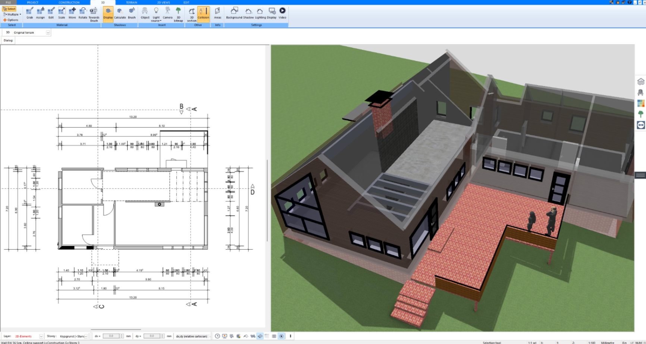This screenshot has width=646, height=344.
Task: Activate the Move material tool
Action: (72, 13)
